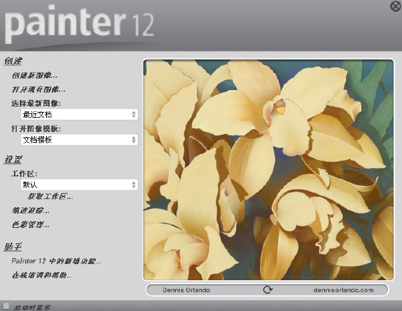Viewport: 402px width, 311px height.
Task: Toggle the 启动时显示 show-at-startup checkbox
Action: [x=6, y=306]
